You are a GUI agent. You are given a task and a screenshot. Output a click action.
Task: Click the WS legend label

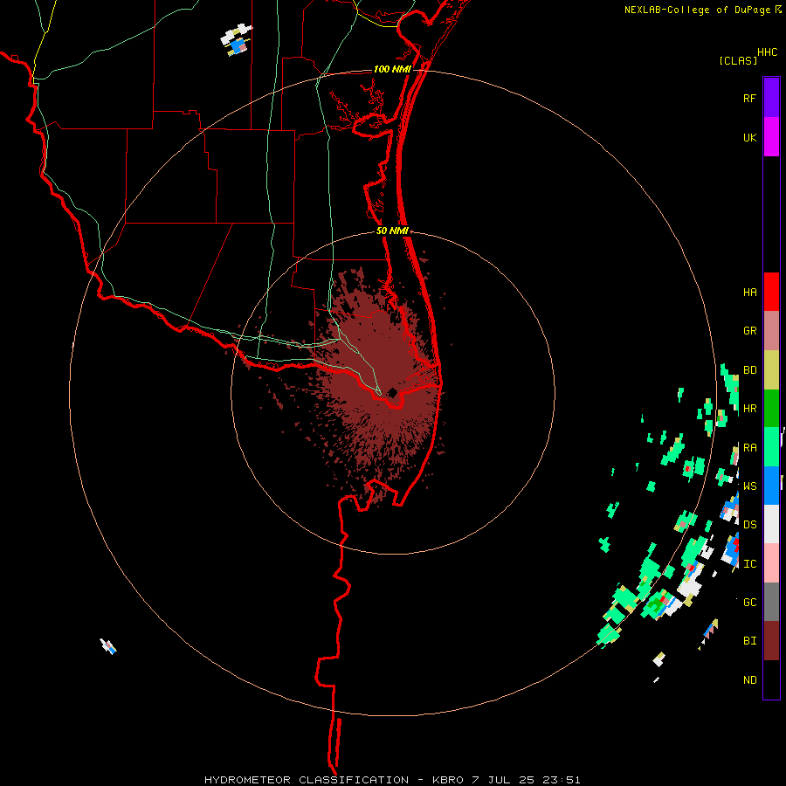pos(749,486)
